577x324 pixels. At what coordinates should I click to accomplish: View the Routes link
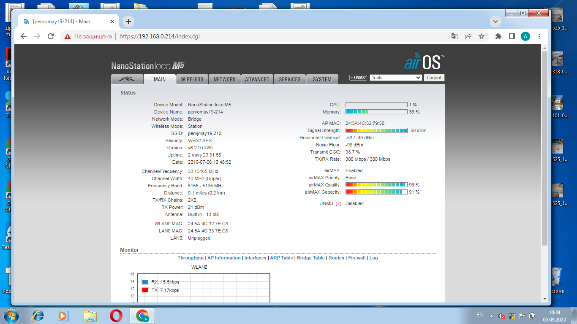click(336, 258)
